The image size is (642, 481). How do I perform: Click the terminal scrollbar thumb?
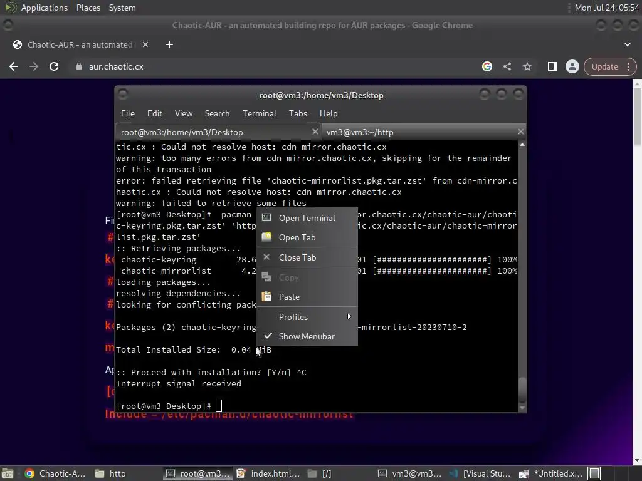[522, 390]
